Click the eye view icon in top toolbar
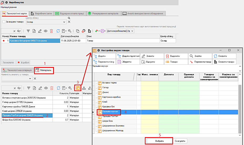Viewport: 244px width, 145px height. (x=45, y=31)
